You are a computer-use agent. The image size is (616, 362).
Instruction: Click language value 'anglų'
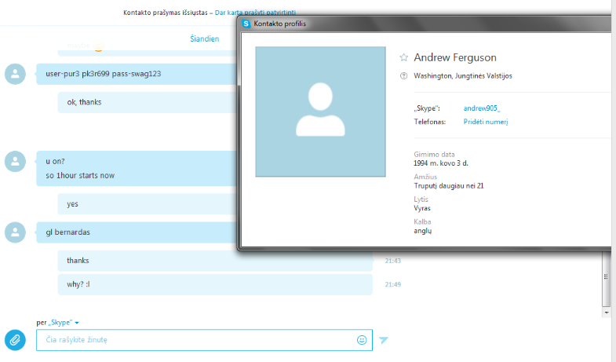point(423,231)
